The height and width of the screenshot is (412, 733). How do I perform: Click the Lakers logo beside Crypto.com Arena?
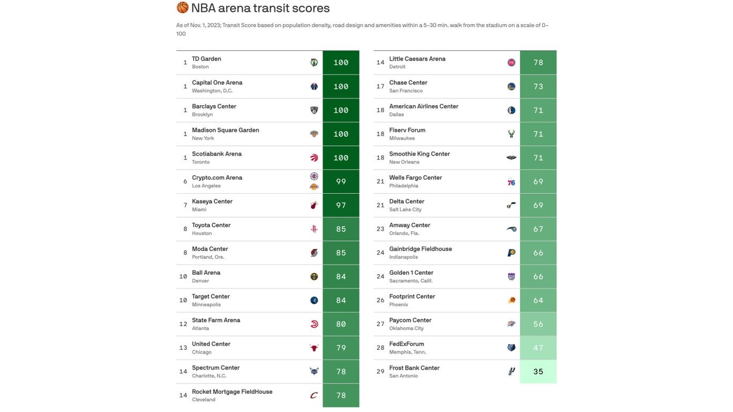314,187
